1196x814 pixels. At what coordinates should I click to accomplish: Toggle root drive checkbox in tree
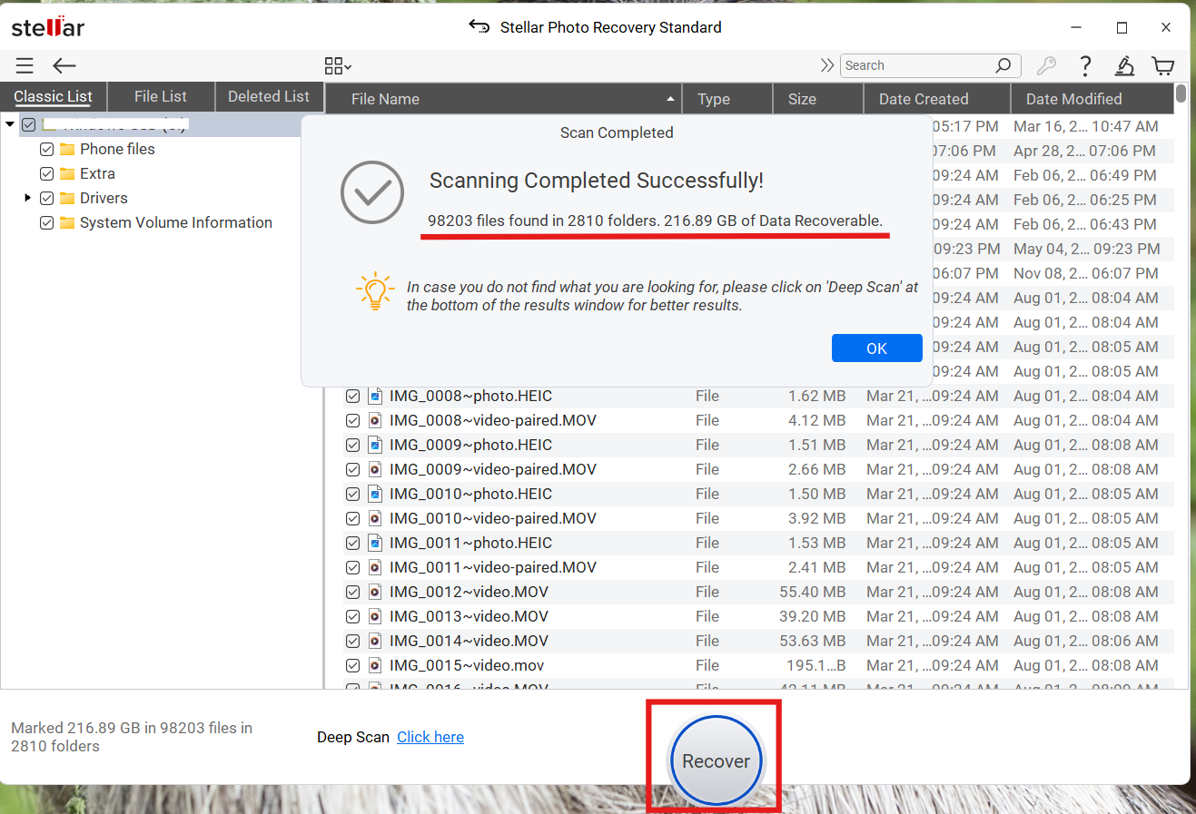click(x=29, y=124)
